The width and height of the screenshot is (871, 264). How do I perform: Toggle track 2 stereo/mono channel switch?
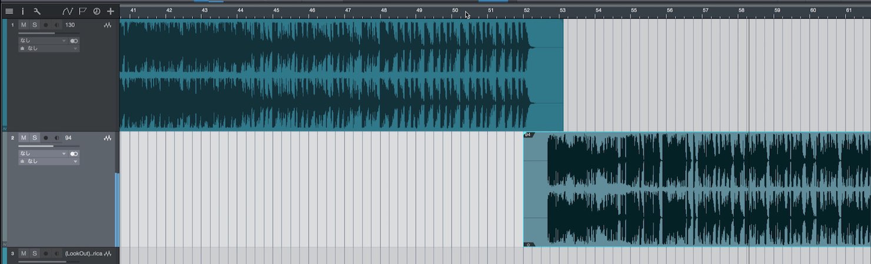coord(74,154)
